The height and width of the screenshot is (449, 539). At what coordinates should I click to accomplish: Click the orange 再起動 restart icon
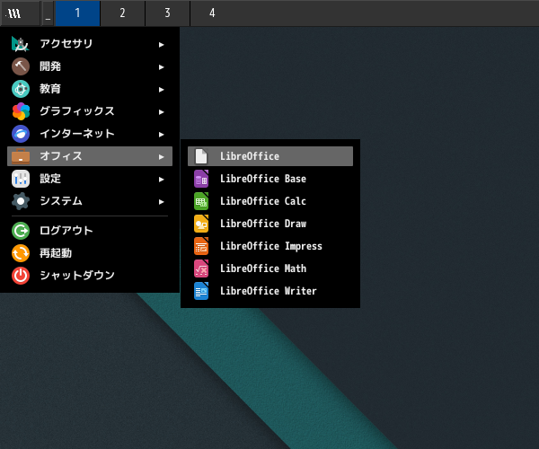point(21,253)
